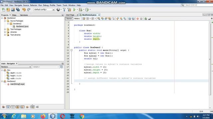
Task: Open Google Chrome from the taskbar
Action: point(82,116)
